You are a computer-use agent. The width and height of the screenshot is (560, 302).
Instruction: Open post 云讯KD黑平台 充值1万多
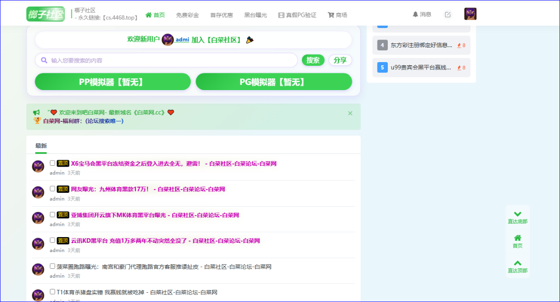pos(165,241)
